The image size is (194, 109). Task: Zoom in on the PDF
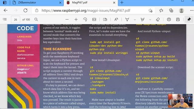pos(76,19)
